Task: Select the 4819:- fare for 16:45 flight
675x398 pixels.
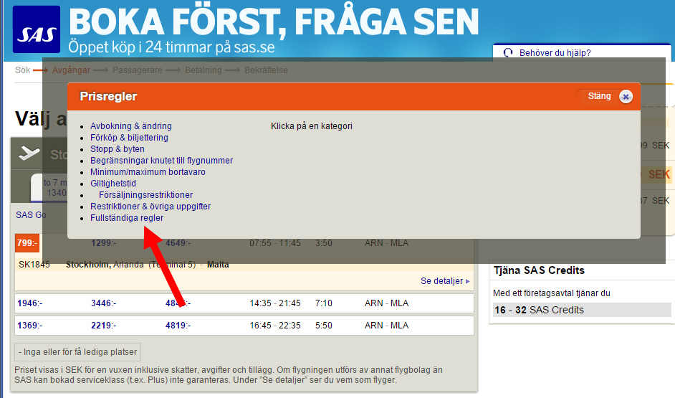Action: pyautogui.click(x=178, y=325)
